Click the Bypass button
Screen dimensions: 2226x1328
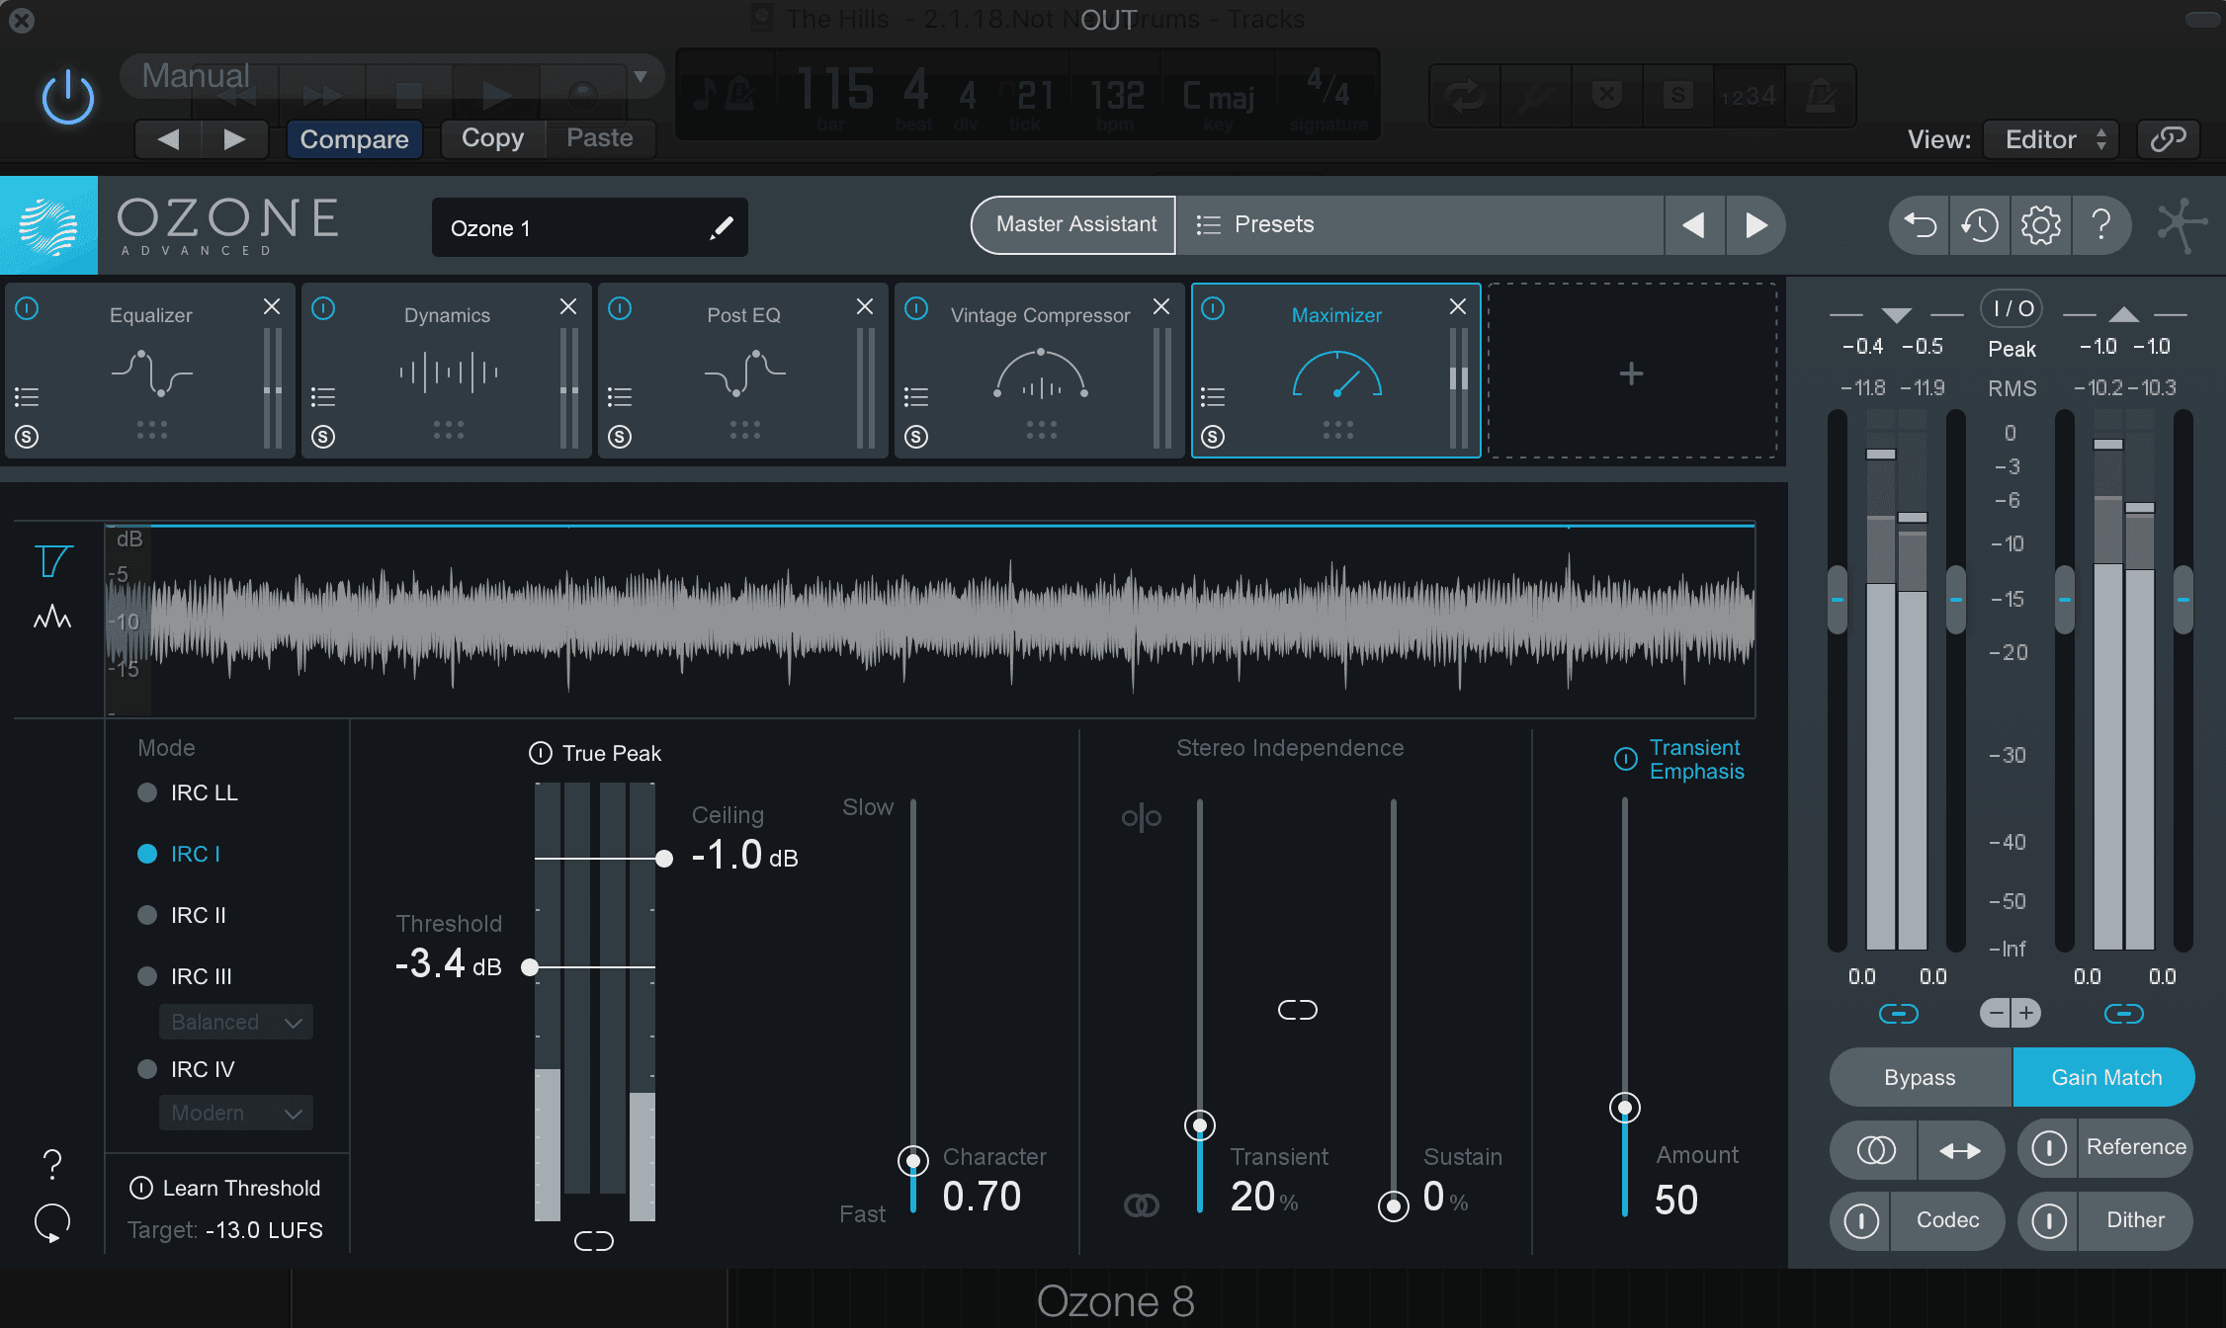1921,1077
